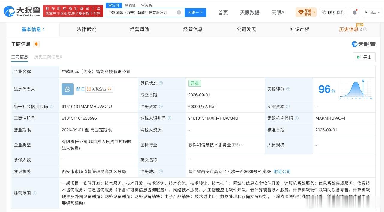Click the red banner 都在用的商业查询工具
384x212 pixels.
click(x=73, y=11)
